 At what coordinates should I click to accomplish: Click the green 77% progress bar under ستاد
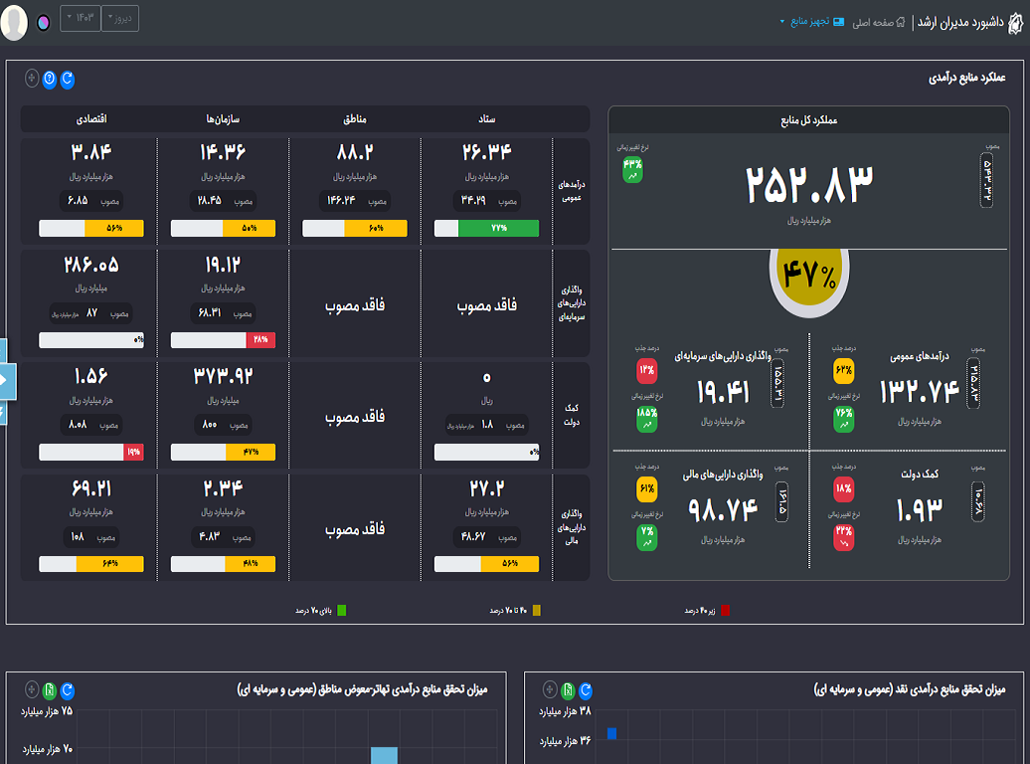click(x=486, y=229)
